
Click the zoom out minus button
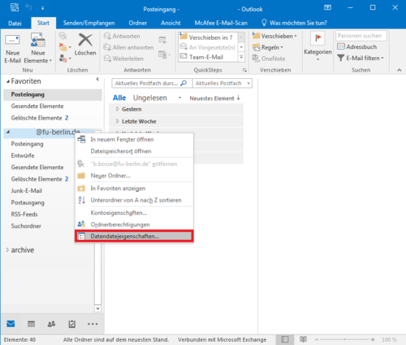[x=317, y=339]
